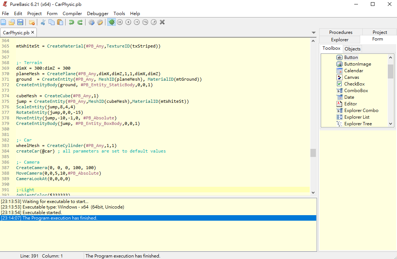Switch to the Procedures panel tab
This screenshot has height=259, width=397.
341,32
